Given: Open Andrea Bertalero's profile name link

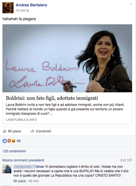Looking at the screenshot, I should tap(31, 5).
